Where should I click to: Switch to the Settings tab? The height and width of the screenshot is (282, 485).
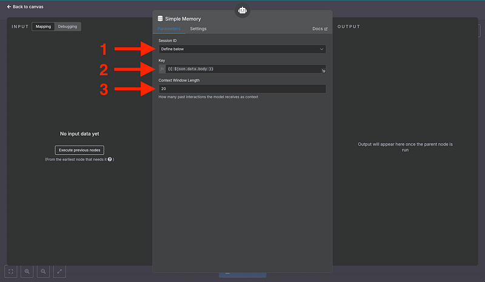(x=198, y=29)
